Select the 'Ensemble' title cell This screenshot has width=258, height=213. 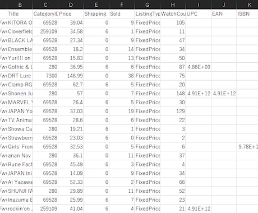20,49
